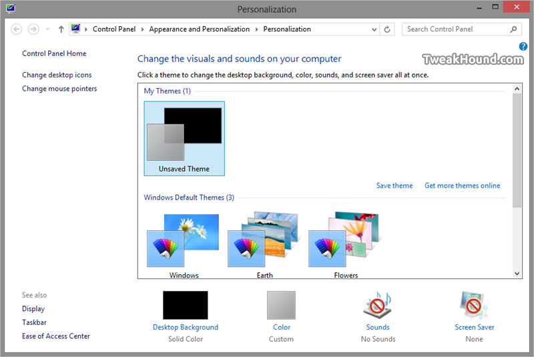This screenshot has width=534, height=357.
Task: Open the Sounds settings link
Action: coord(378,327)
